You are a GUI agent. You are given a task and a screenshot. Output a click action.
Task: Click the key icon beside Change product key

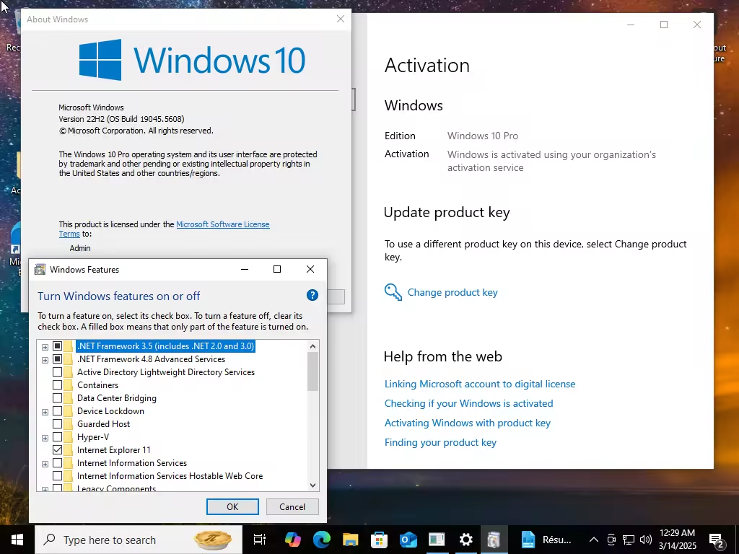(393, 292)
